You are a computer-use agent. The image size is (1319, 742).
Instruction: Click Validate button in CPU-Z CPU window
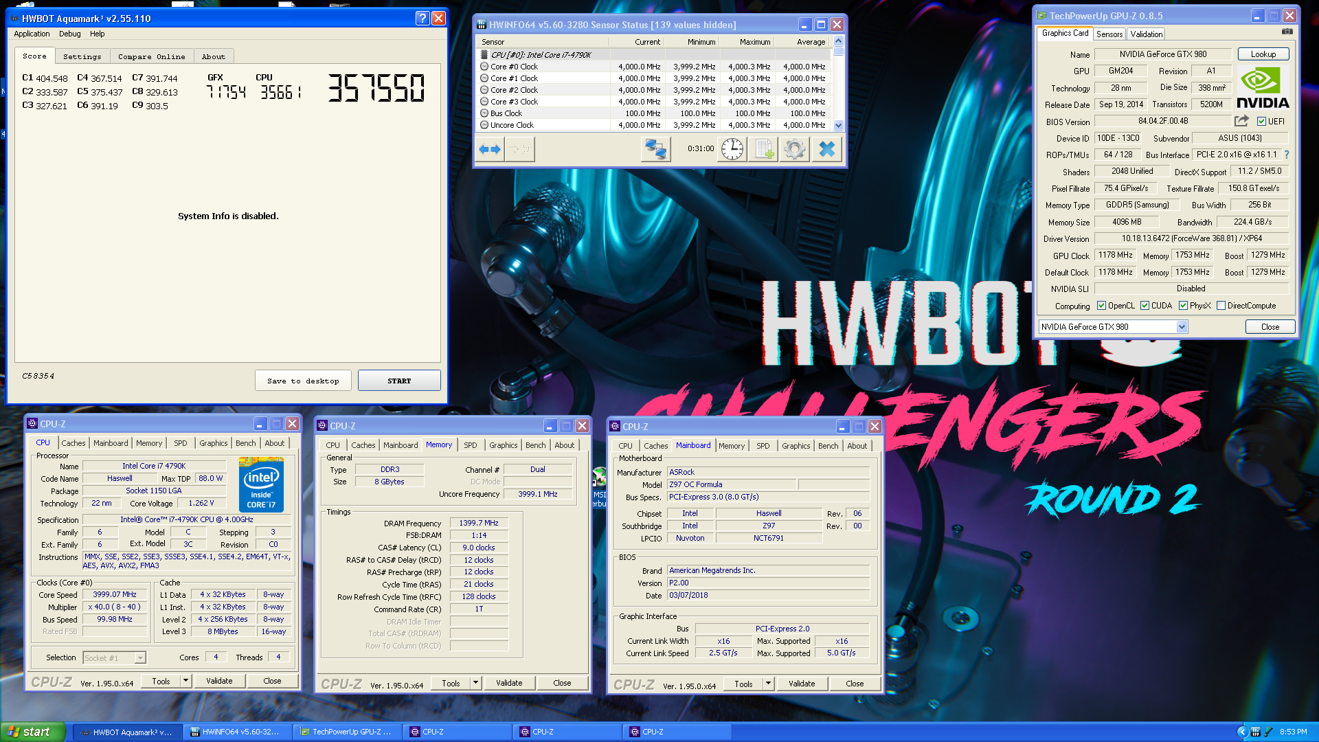pyautogui.click(x=219, y=681)
